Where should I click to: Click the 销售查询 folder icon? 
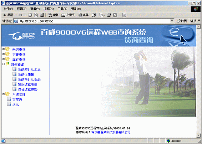7,54
